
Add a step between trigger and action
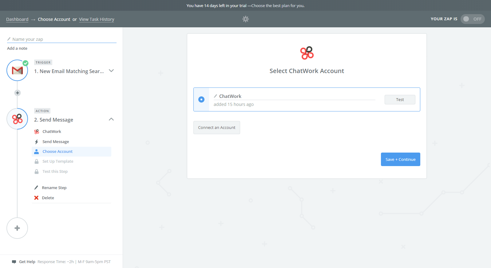click(x=18, y=93)
